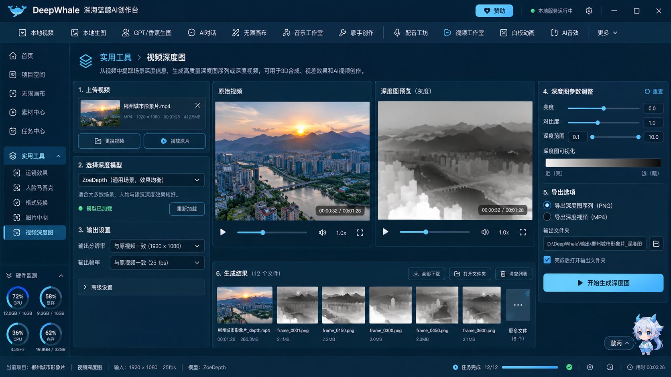Viewport: 671px width, 377px height.
Task: Enter fullscreen on depth map preview
Action: (x=523, y=232)
